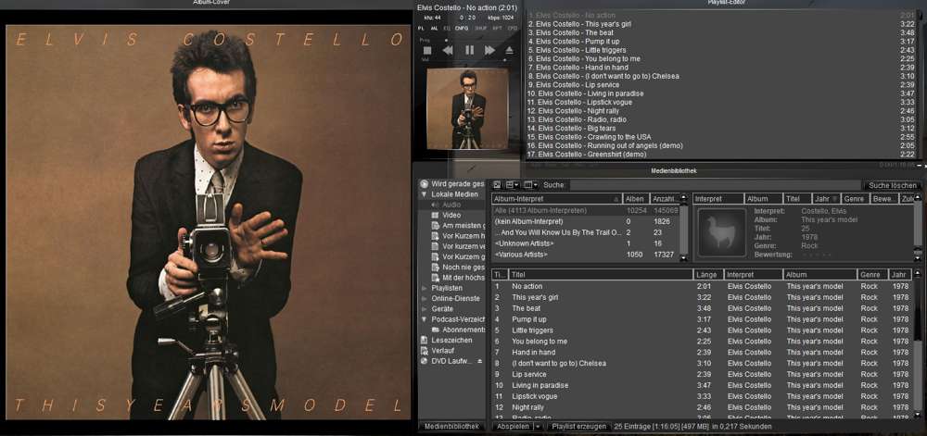The height and width of the screenshot is (436, 927).
Task: Collapse the Lokale Medien tree node
Action: pos(425,194)
